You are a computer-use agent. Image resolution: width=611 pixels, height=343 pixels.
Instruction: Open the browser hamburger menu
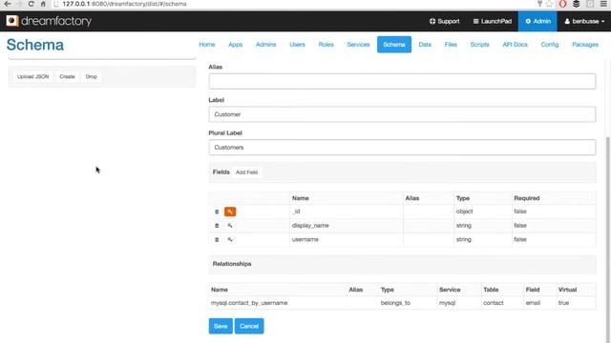click(x=603, y=4)
